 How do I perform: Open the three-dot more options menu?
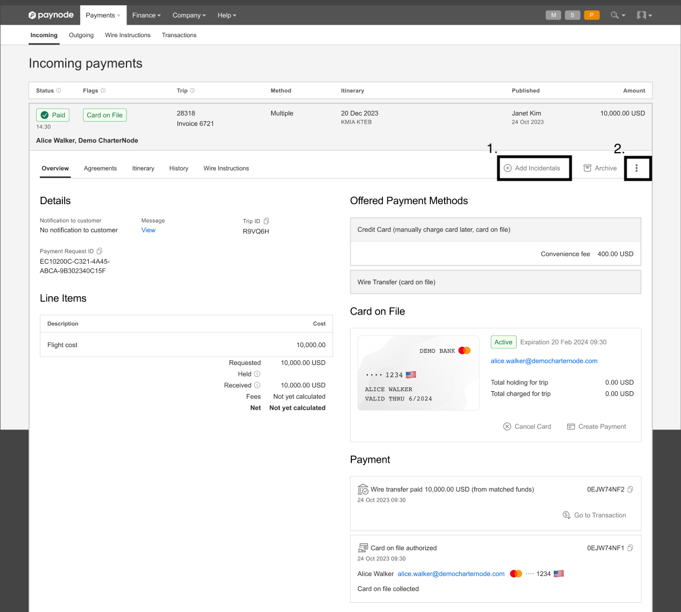click(637, 168)
